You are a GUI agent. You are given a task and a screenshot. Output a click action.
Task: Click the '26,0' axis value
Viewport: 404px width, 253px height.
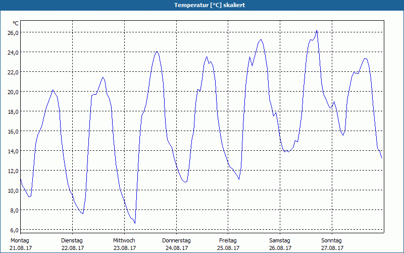[x=14, y=33]
